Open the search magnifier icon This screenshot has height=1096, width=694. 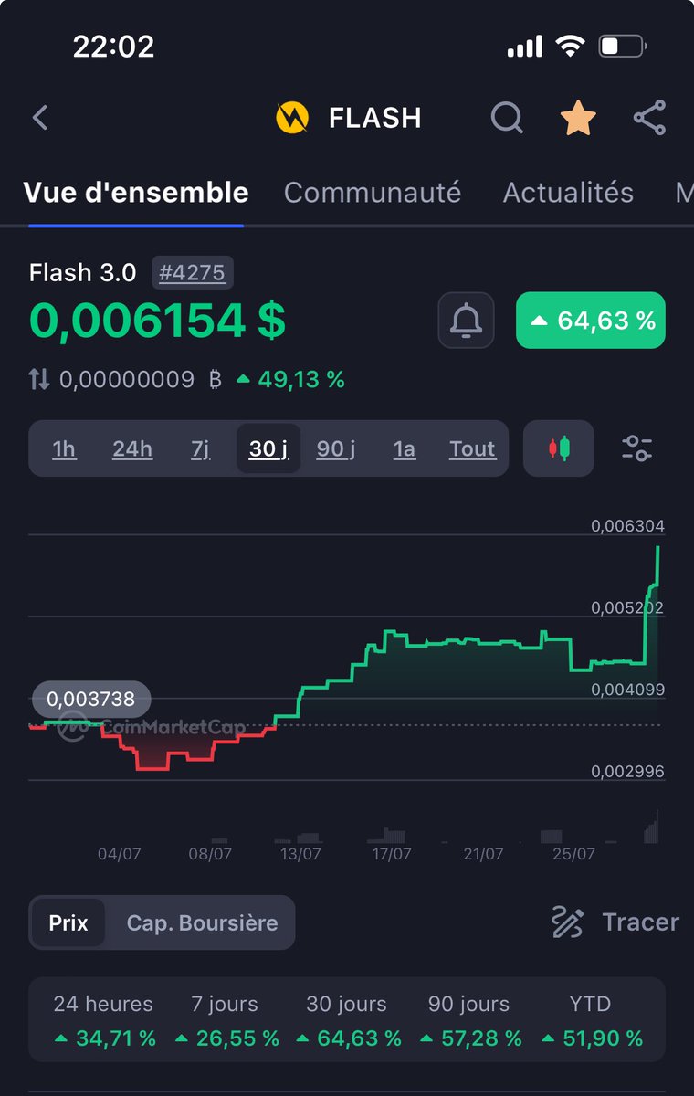pyautogui.click(x=507, y=118)
